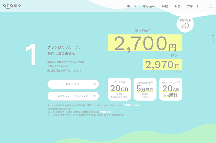The image size is (216, 143).
Task: Click the ahamo logo
Action: 12,6
